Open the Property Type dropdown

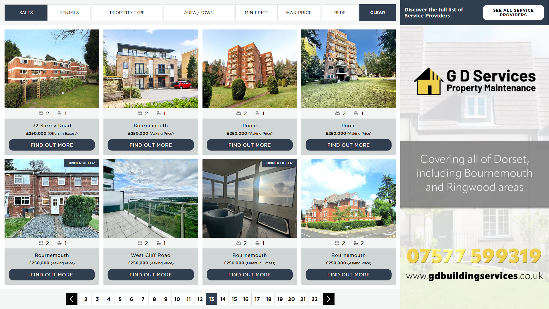[x=127, y=13]
